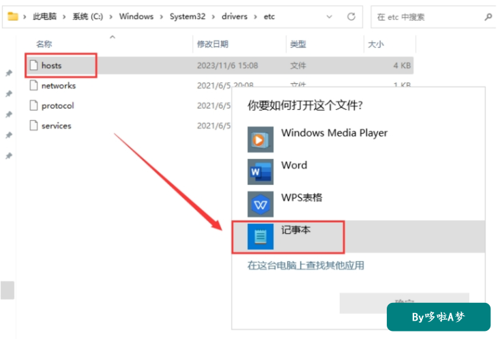Navigate to System32 in breadcrumb path
This screenshot has height=339, width=500.
(x=188, y=16)
